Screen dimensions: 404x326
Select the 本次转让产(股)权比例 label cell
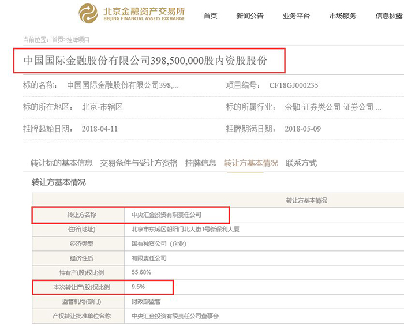tap(78, 287)
